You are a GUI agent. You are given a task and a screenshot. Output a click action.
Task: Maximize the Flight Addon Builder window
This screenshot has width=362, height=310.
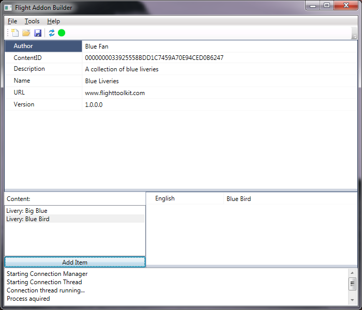[327, 6]
